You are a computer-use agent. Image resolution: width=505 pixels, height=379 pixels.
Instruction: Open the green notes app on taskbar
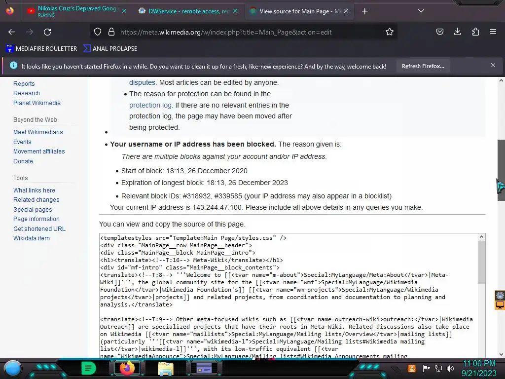88,368
